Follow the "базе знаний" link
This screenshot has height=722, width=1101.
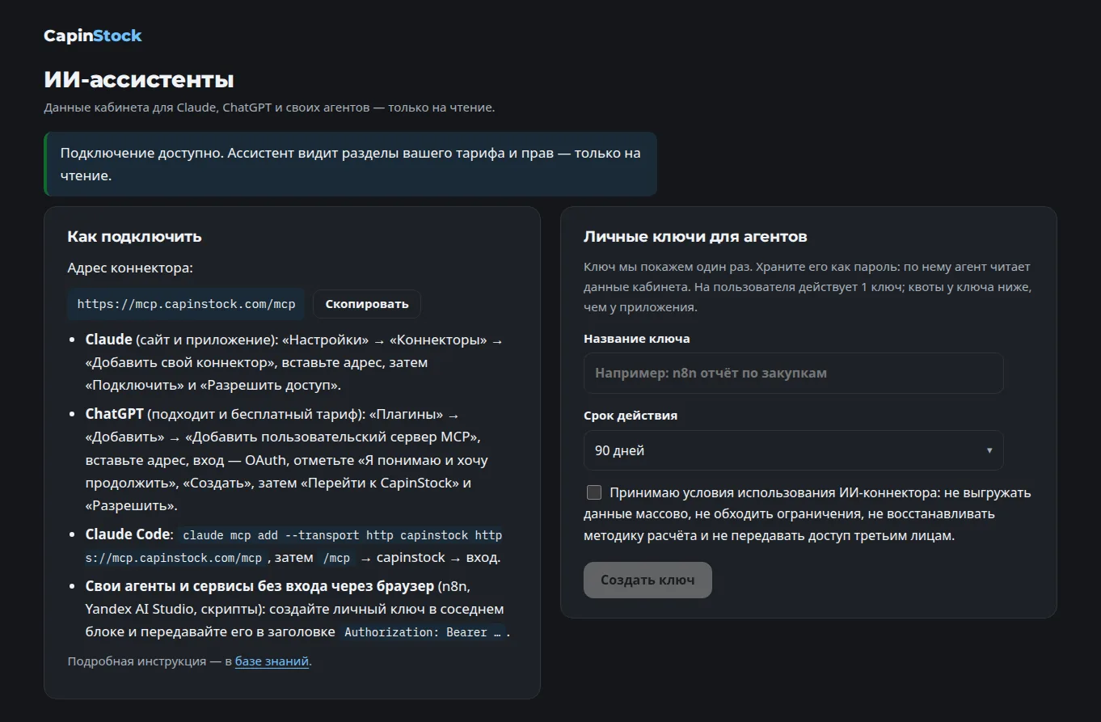(x=272, y=661)
